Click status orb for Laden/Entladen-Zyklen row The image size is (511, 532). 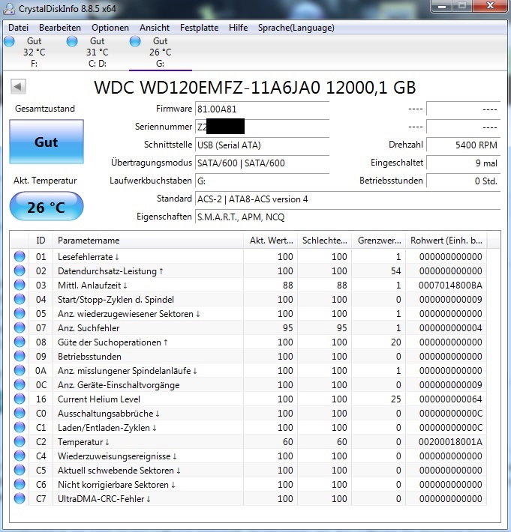click(x=20, y=428)
